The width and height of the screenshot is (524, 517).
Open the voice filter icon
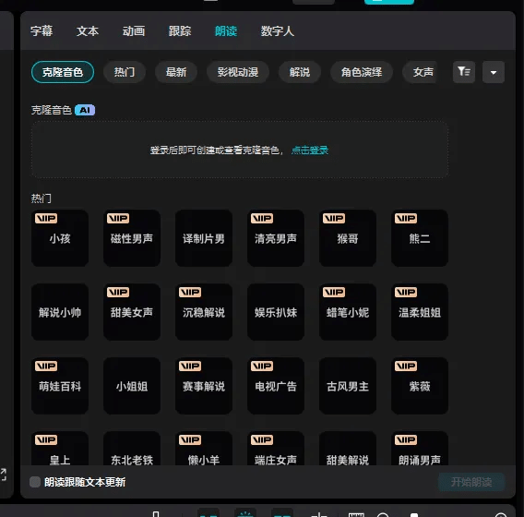[464, 72]
